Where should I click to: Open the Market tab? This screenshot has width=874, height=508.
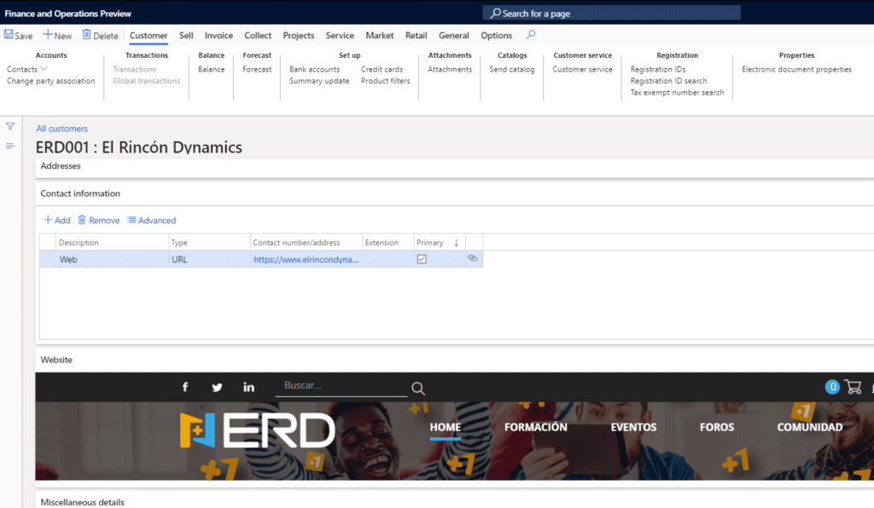[380, 35]
